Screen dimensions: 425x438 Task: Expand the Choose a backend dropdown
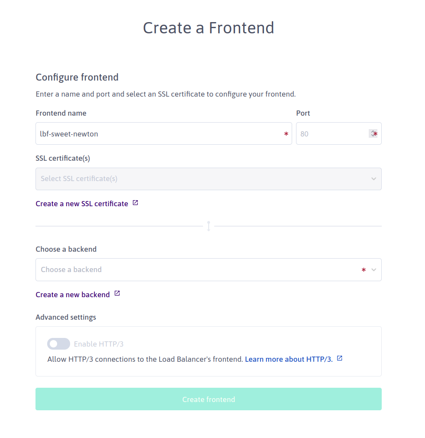195,270
